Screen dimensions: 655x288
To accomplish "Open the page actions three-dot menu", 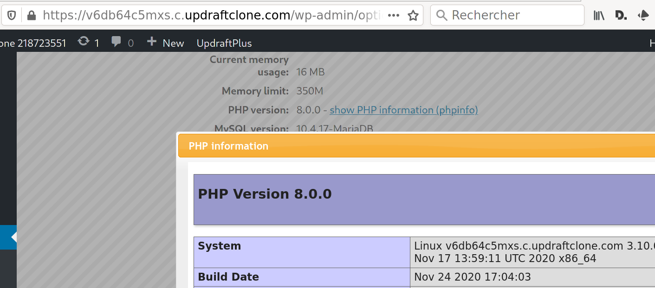I will click(x=393, y=15).
